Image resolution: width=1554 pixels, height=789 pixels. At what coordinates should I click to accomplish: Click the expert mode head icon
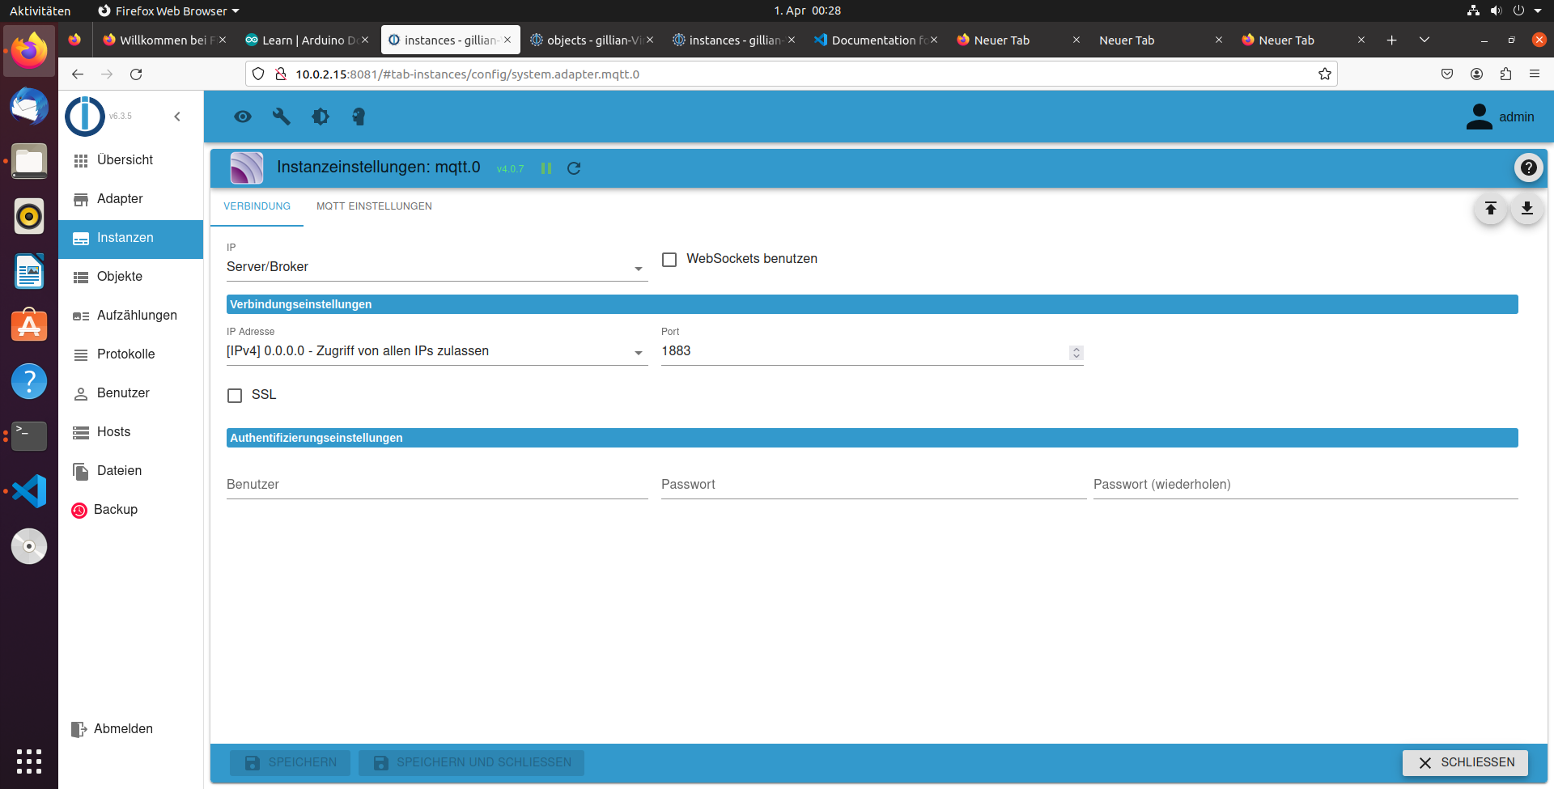point(359,117)
